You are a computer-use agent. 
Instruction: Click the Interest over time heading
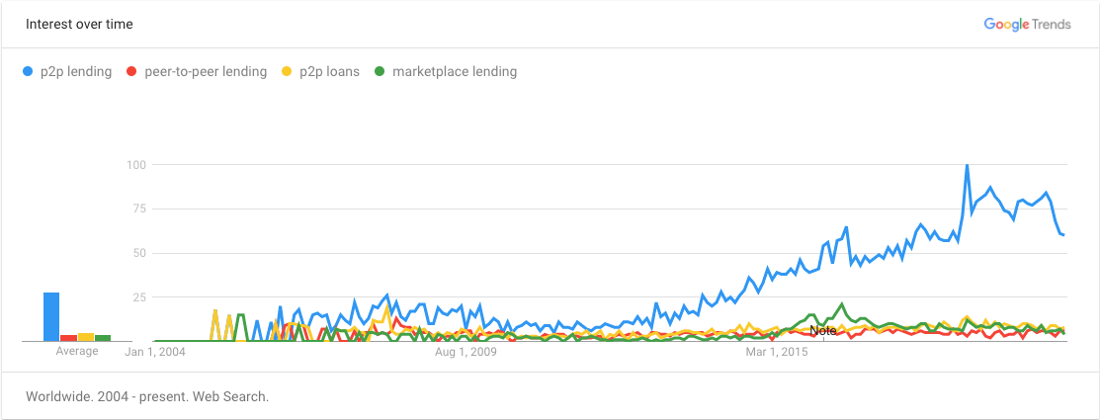(79, 25)
